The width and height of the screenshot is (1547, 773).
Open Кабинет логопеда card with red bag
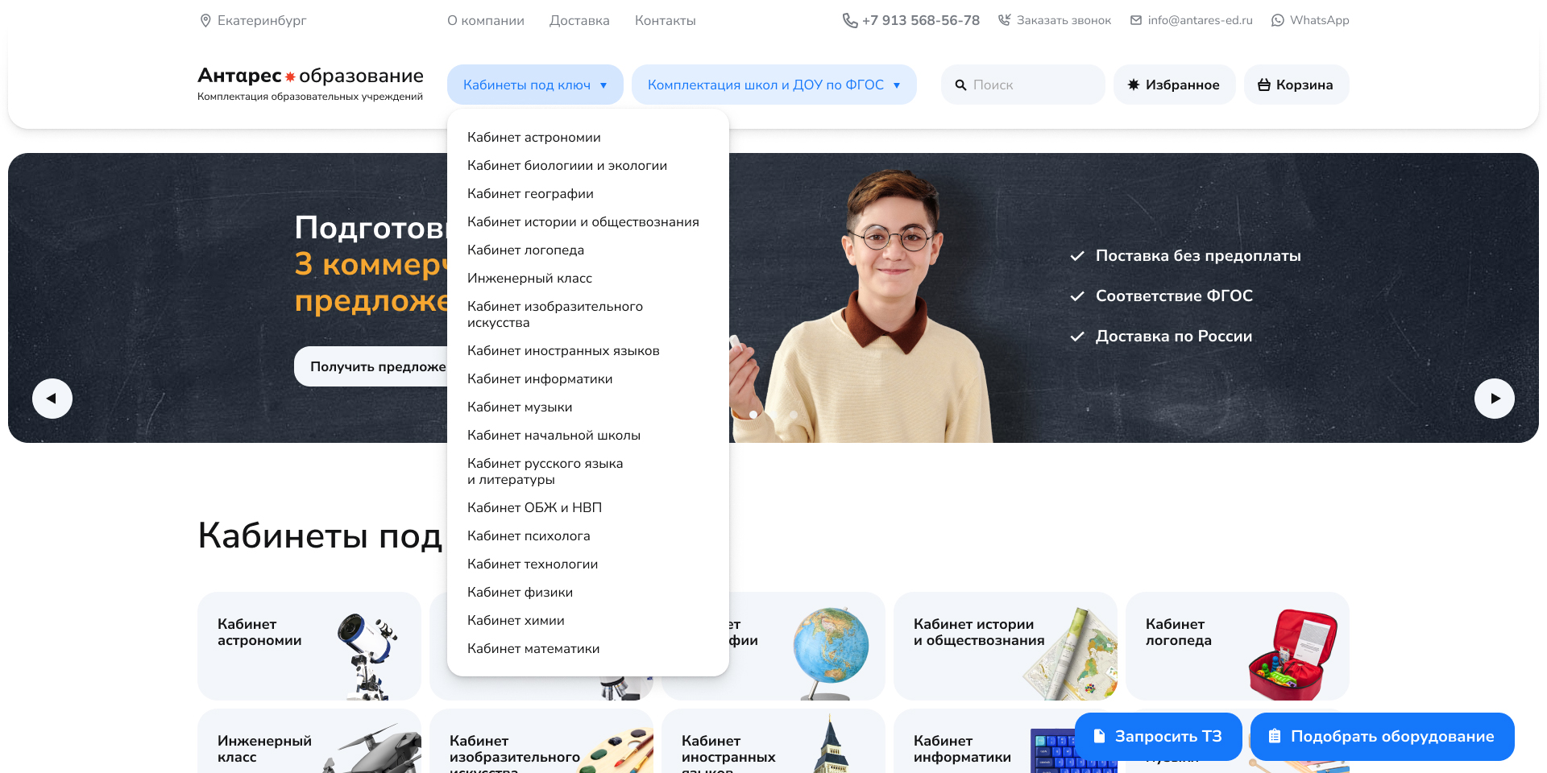tap(1238, 646)
